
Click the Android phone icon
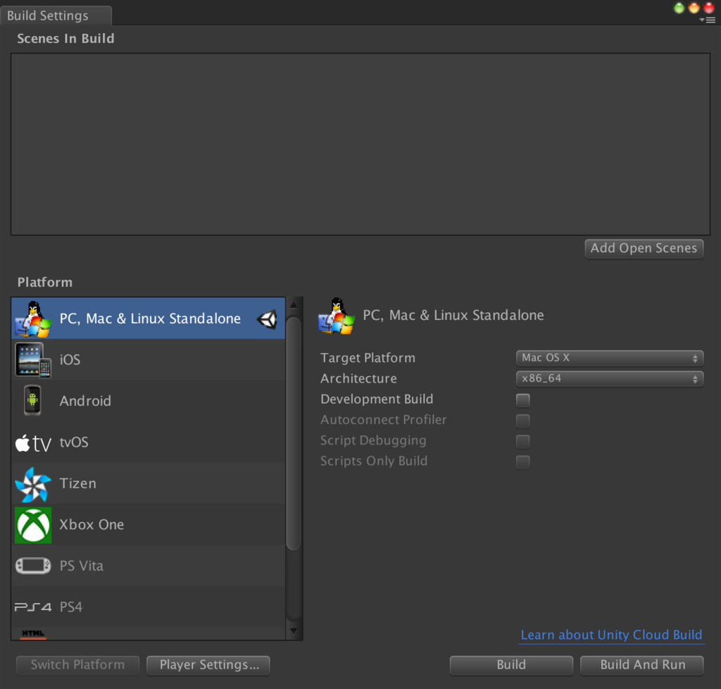pos(32,400)
